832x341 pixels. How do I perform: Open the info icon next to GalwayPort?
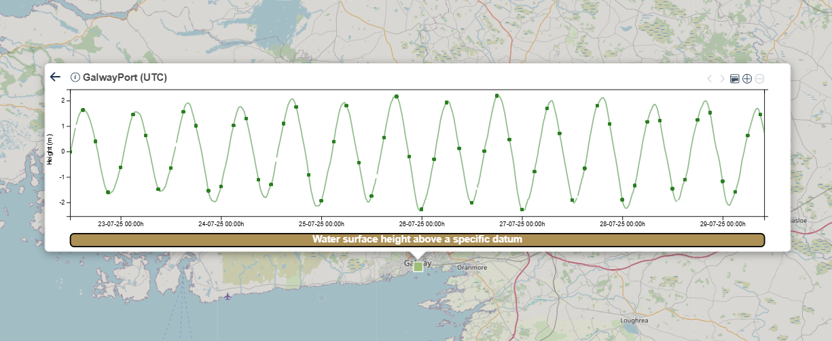tap(75, 77)
